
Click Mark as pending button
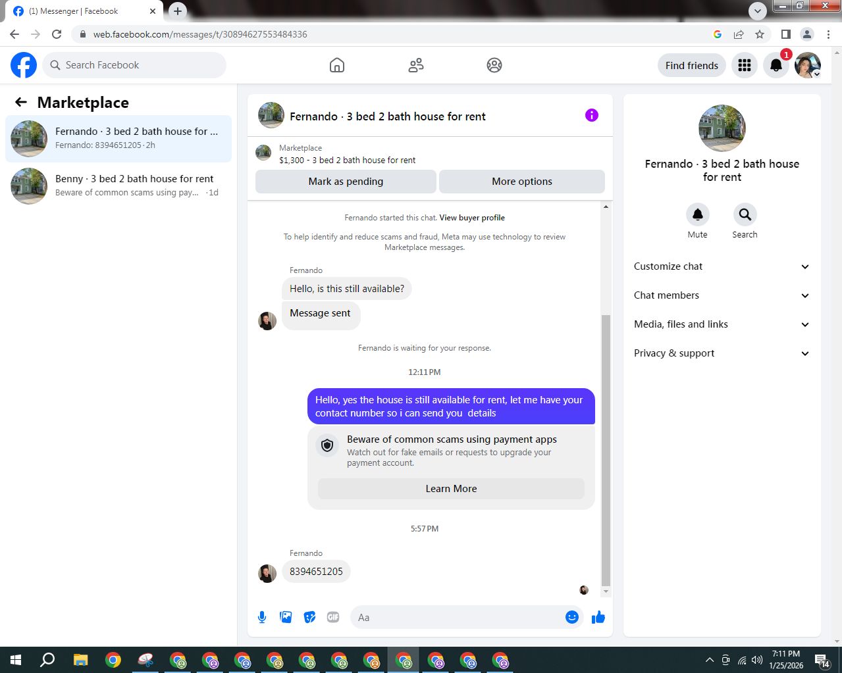pos(346,182)
